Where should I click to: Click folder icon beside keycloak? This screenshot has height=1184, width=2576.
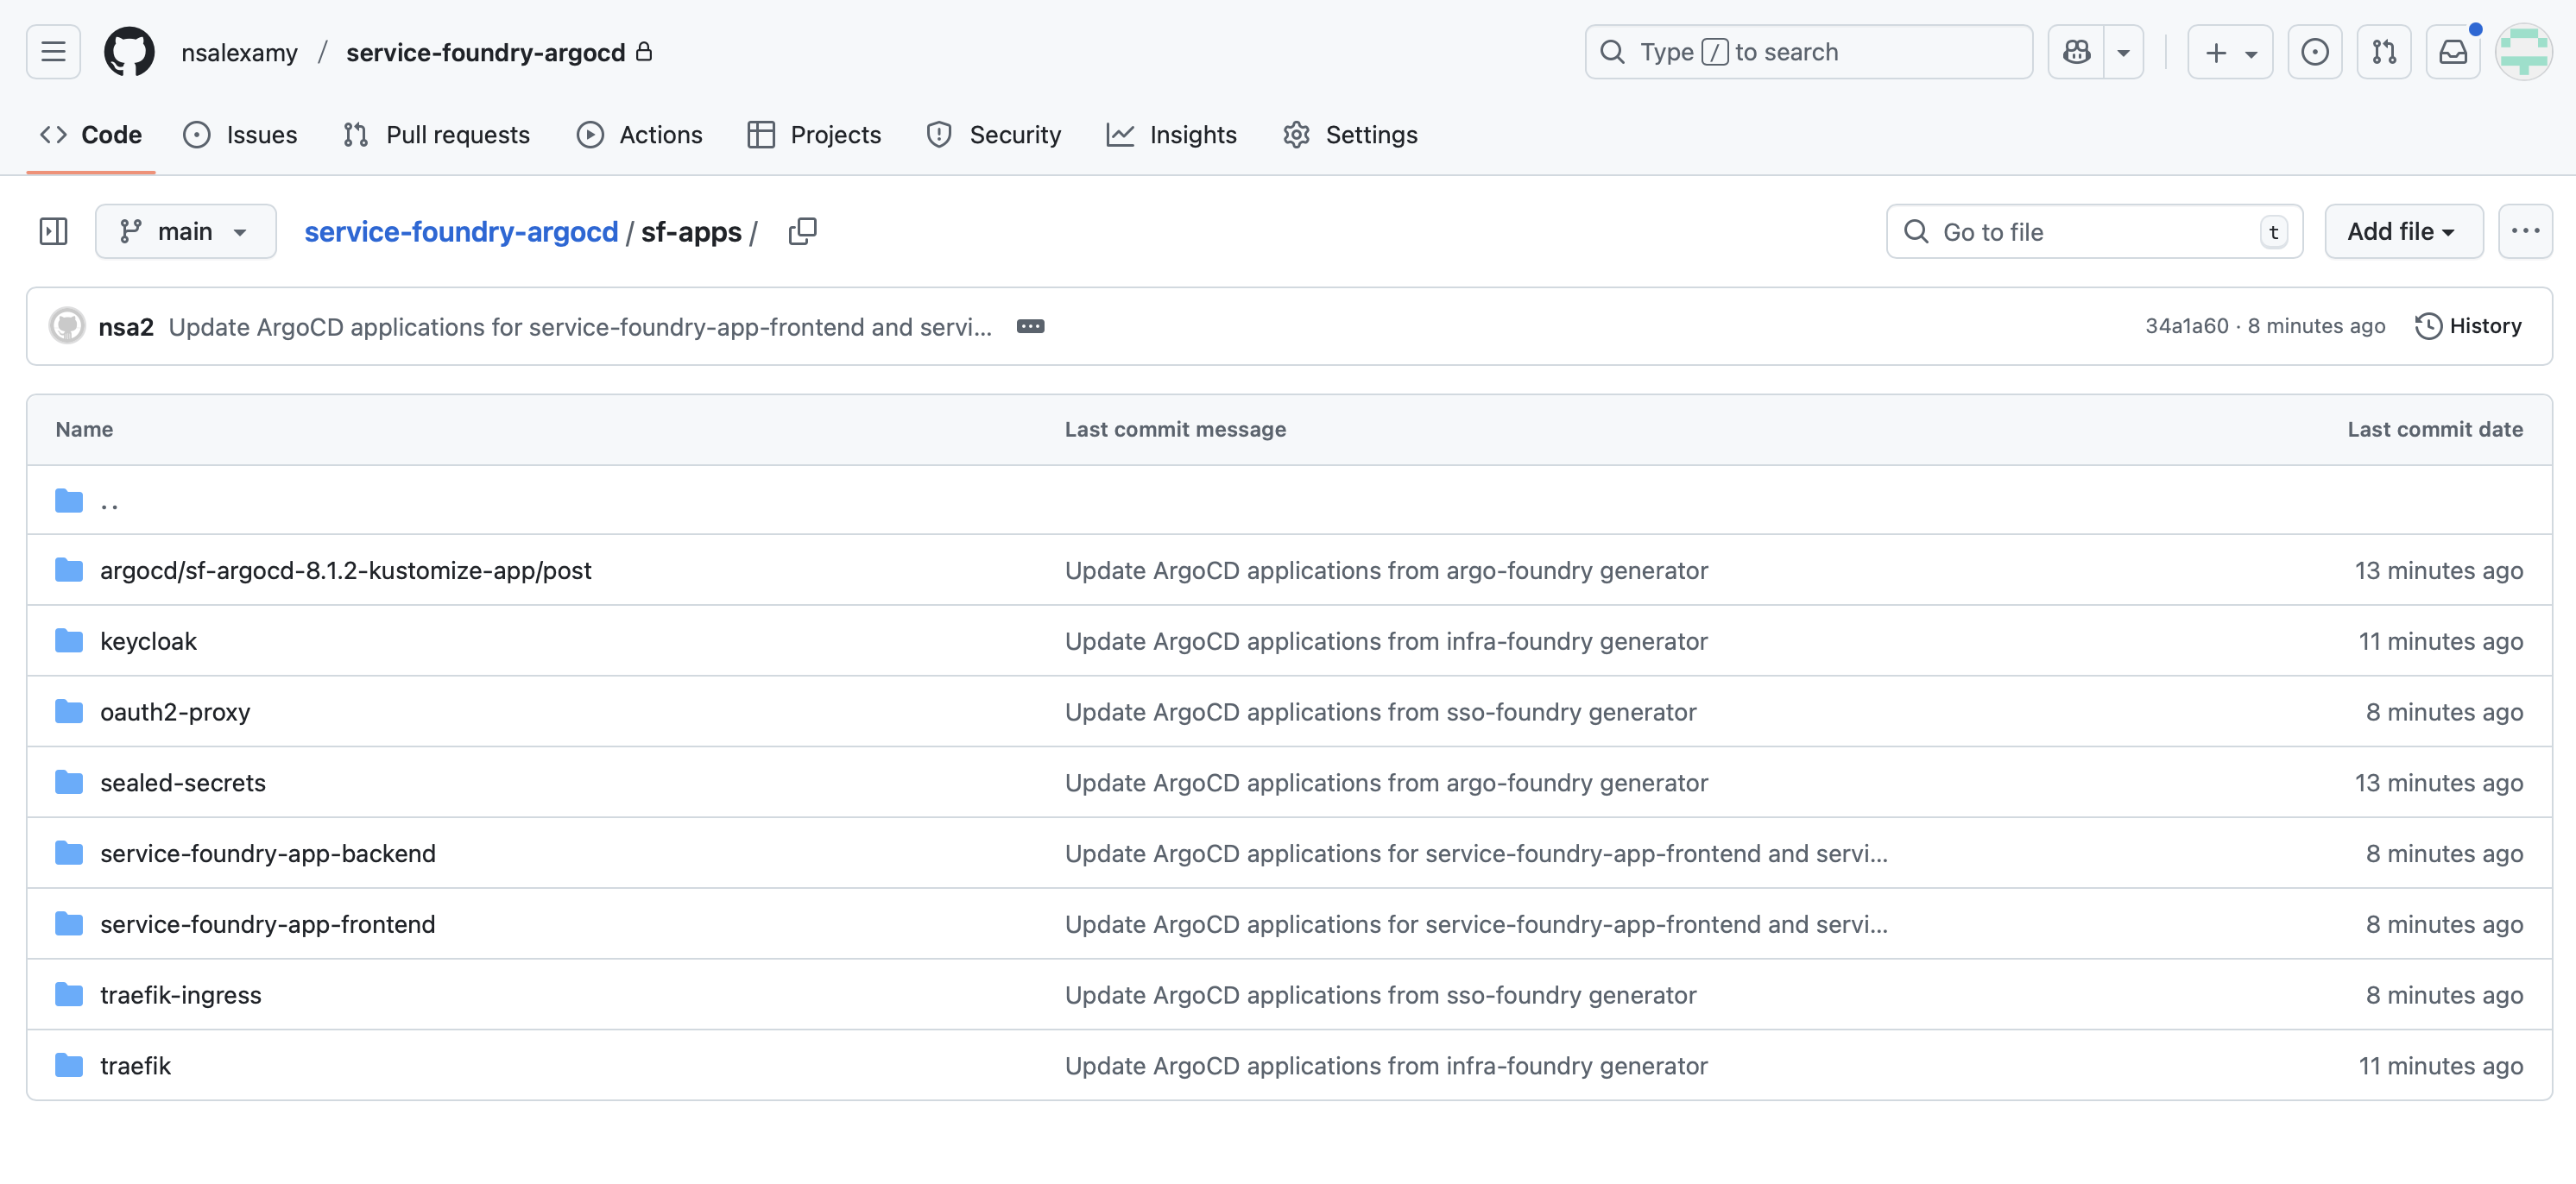tap(69, 641)
